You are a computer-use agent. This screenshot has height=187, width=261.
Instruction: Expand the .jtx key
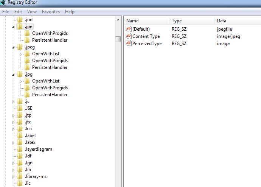point(13,122)
